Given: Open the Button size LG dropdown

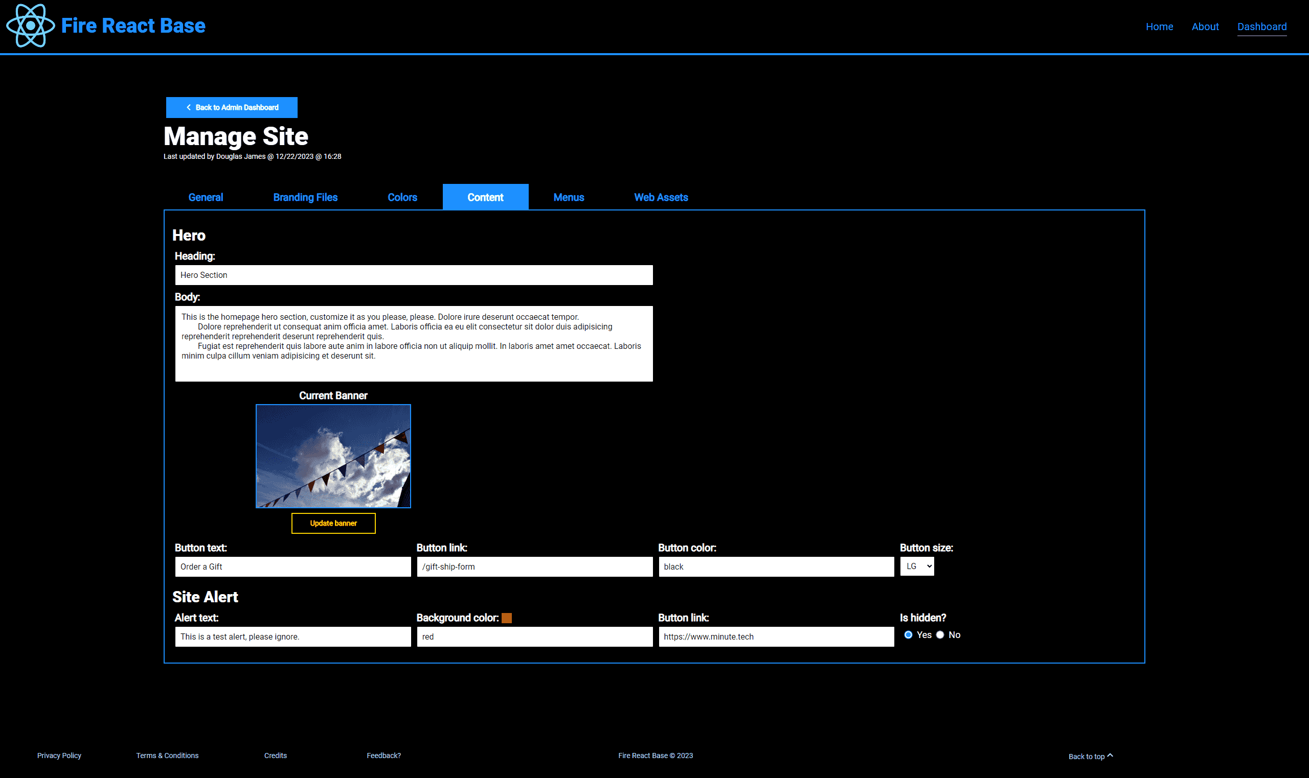Looking at the screenshot, I should pos(917,566).
